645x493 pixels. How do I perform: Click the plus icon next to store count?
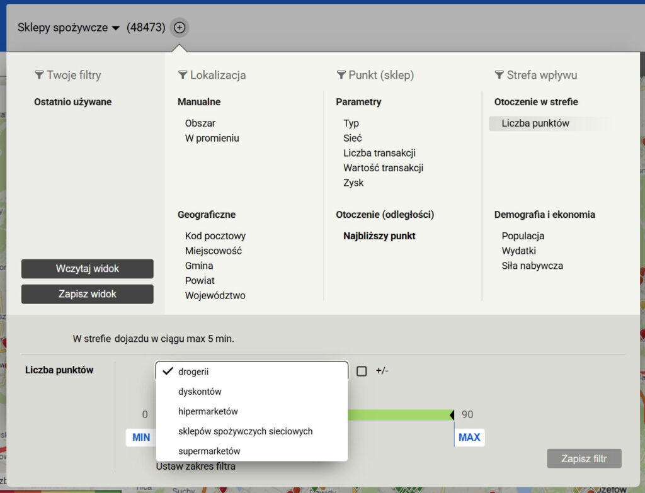point(180,28)
